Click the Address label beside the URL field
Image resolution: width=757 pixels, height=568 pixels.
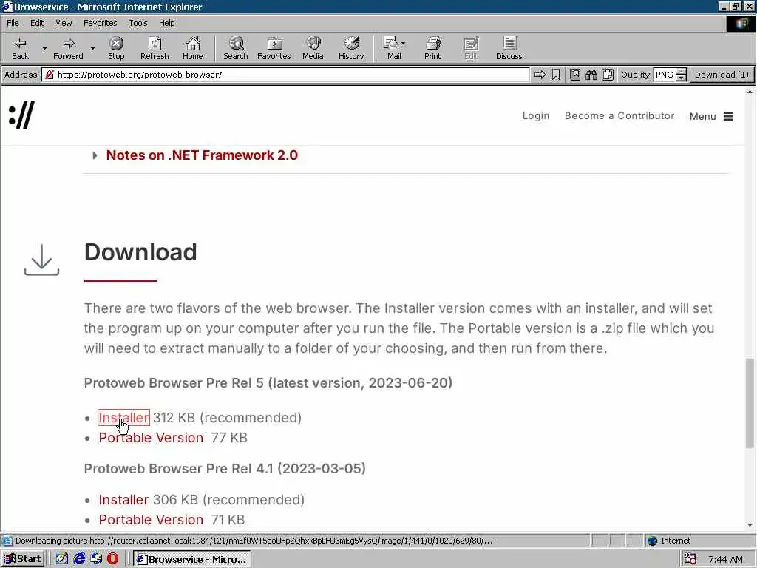click(20, 75)
